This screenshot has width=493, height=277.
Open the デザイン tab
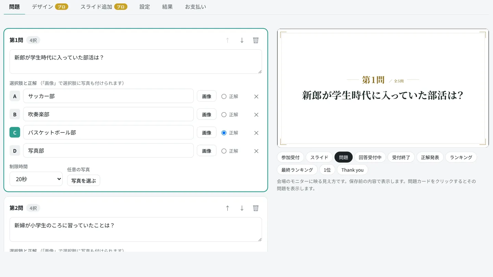click(x=50, y=7)
